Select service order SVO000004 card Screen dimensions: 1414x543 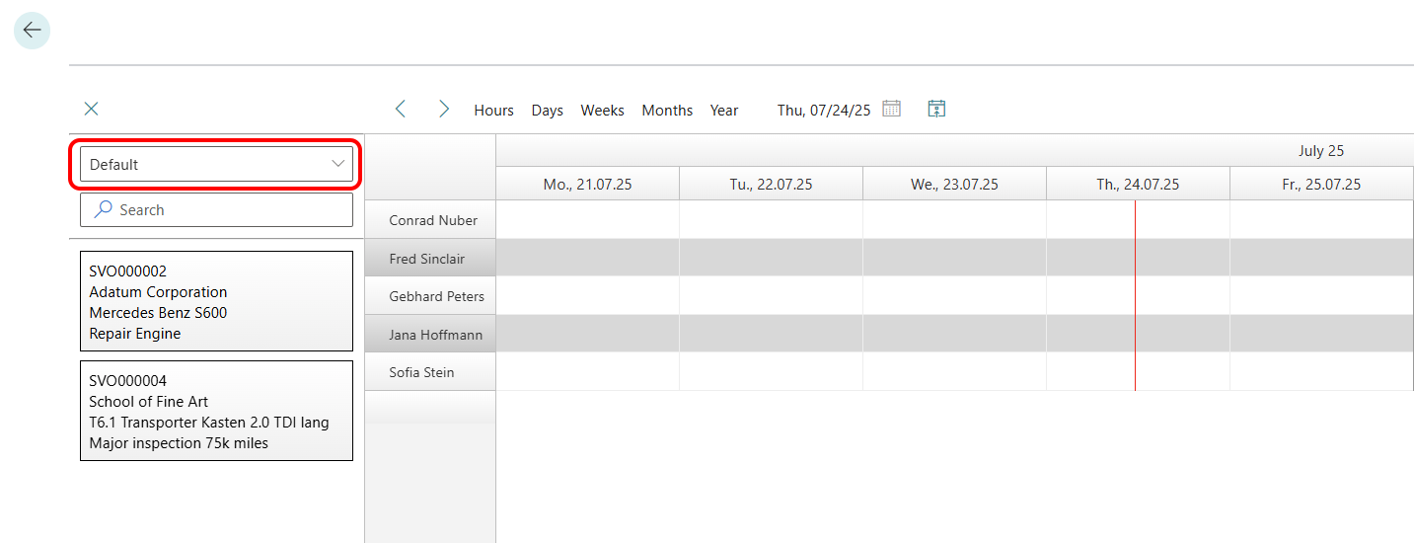coord(216,411)
